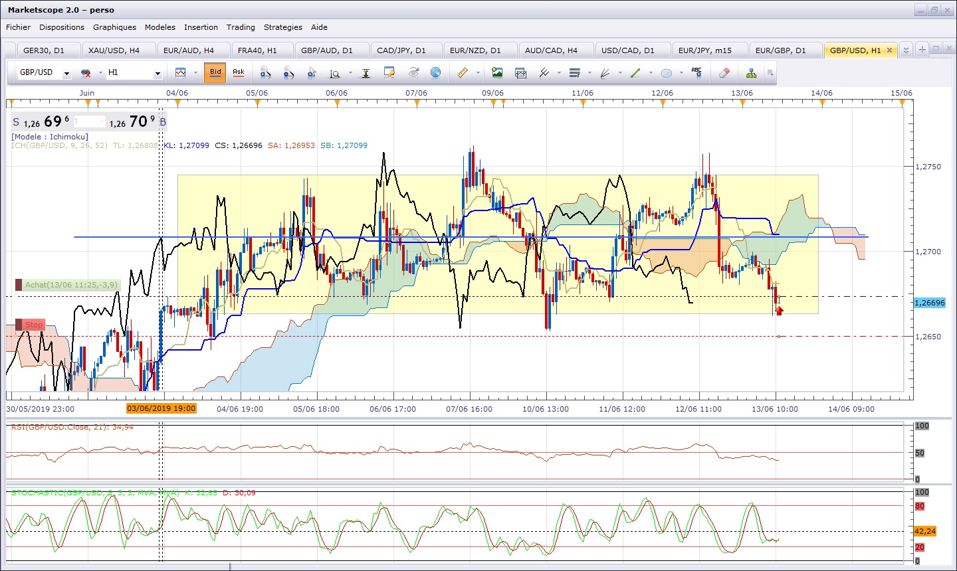Expand the toolbar options overflow arrow
957x571 pixels.
tap(770, 72)
